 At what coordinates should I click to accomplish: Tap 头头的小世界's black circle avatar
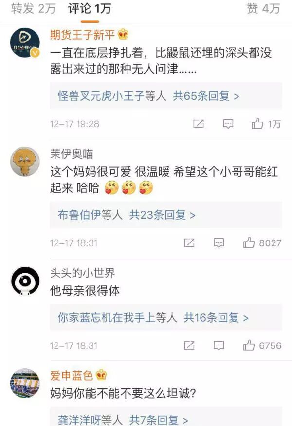click(x=25, y=281)
